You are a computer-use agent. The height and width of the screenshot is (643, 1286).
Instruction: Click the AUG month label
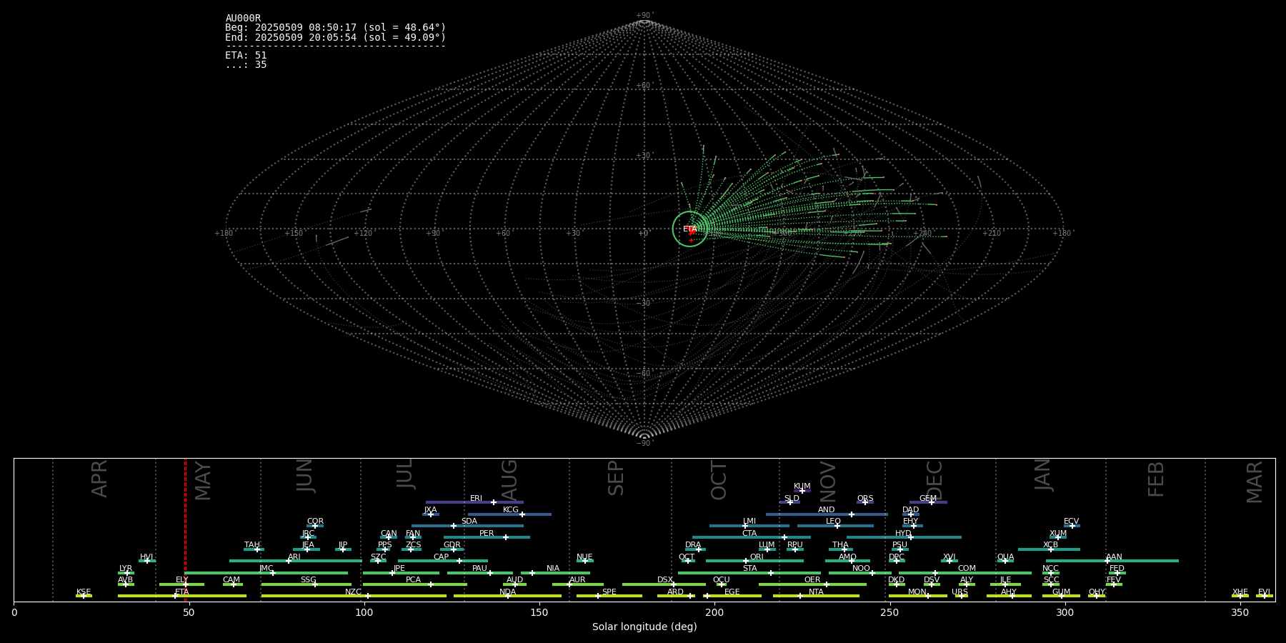(x=509, y=480)
